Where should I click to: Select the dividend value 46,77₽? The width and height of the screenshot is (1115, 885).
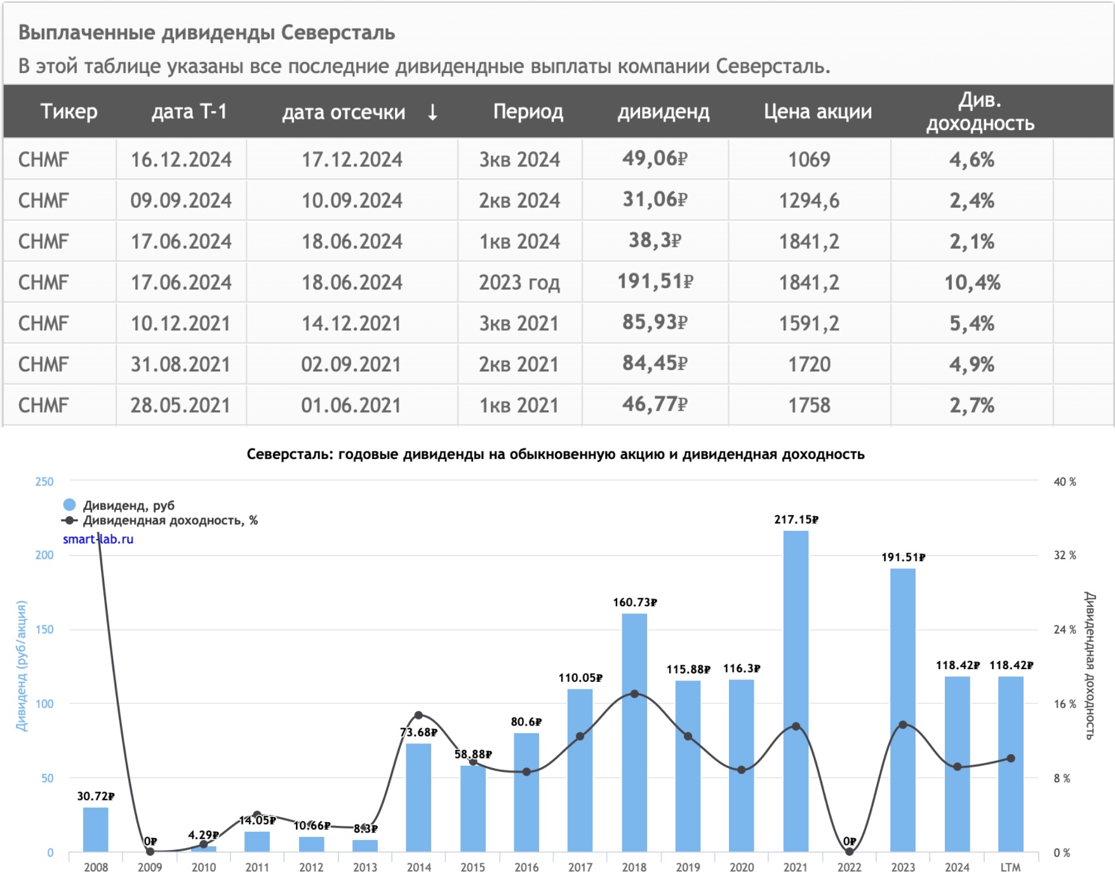[655, 404]
